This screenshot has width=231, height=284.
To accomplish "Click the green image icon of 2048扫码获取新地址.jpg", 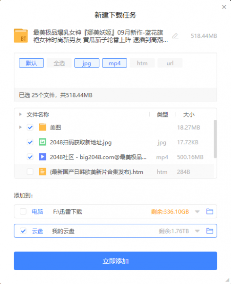I will [43, 142].
